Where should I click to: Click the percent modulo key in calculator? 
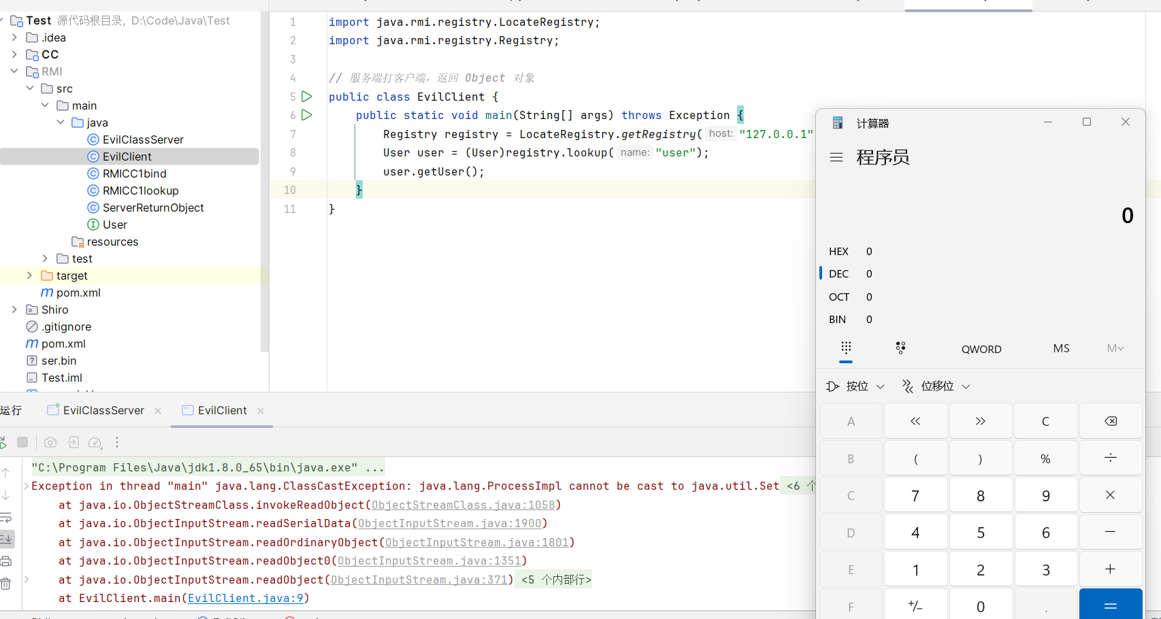(x=1045, y=458)
